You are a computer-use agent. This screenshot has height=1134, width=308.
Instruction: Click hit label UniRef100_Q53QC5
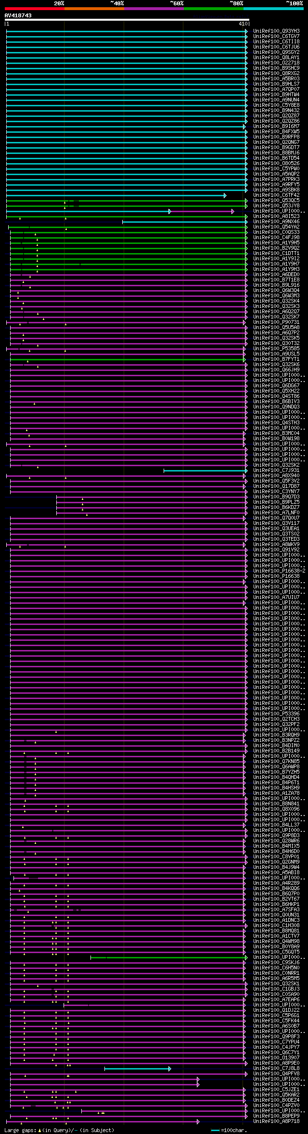[x=276, y=200]
